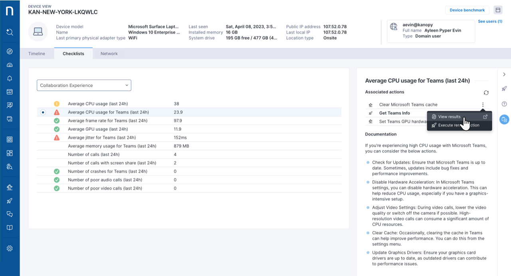Click the blue clipboard checklist icon

(504, 119)
